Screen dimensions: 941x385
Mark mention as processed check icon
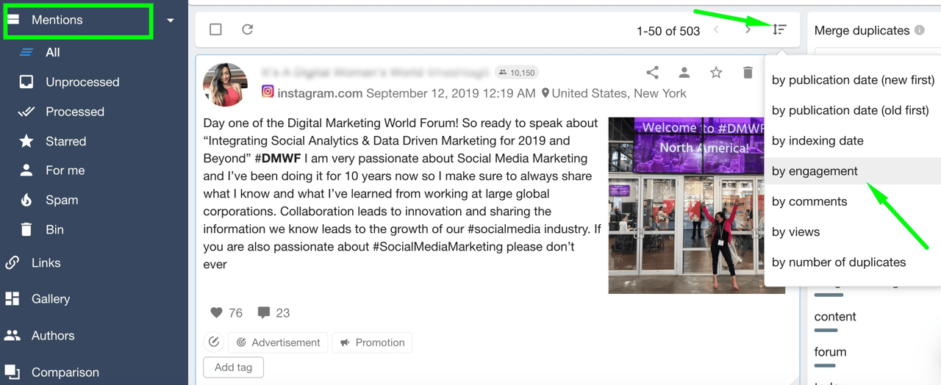[214, 342]
